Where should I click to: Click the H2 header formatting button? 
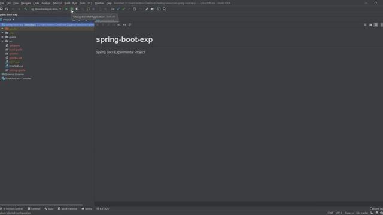click(x=124, y=25)
